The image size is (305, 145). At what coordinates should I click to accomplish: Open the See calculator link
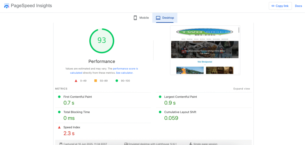124,73
